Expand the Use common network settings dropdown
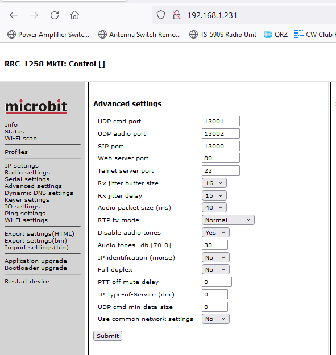Viewport: 336px width, 355px height. (215, 319)
